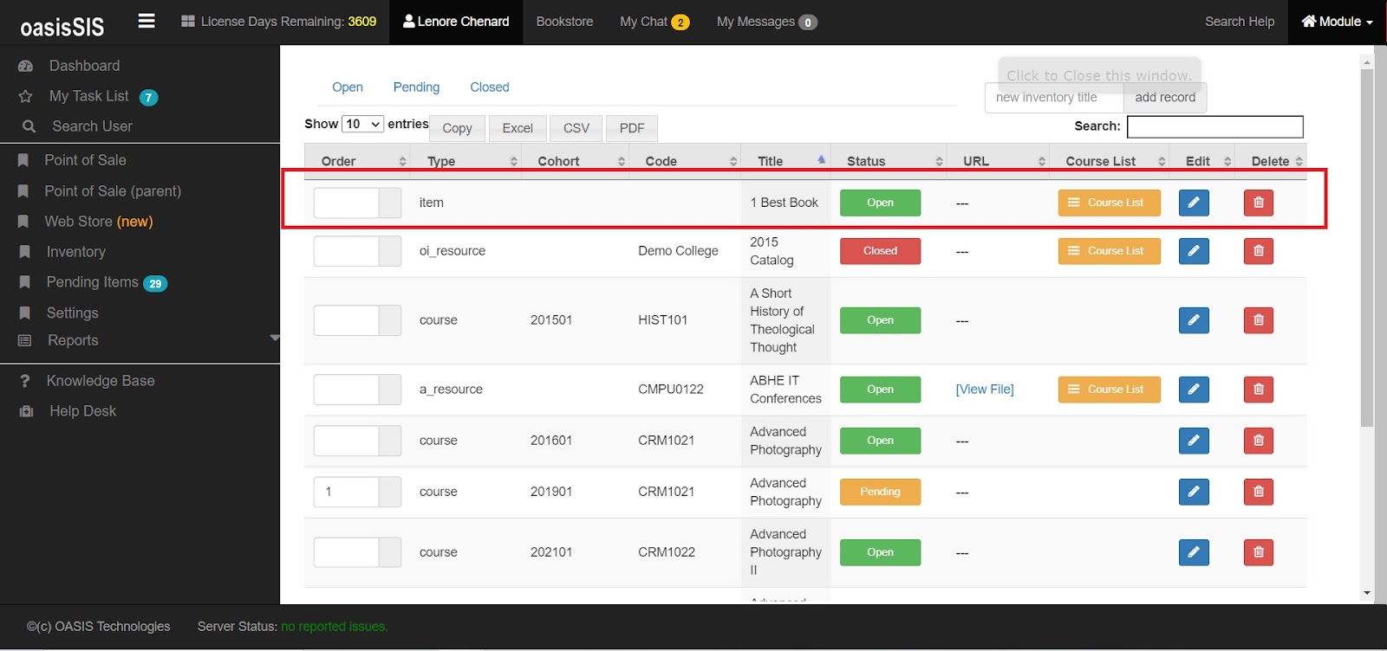The image size is (1387, 651).
Task: Delete the 201601 CRM1021 record
Action: click(1259, 441)
